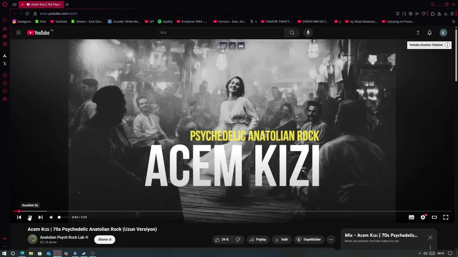Skip to next video in player
Screen dimensions: 458x257
40,217
